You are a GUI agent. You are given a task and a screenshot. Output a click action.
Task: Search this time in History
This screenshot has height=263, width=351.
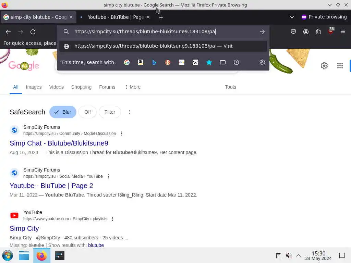[237, 62]
